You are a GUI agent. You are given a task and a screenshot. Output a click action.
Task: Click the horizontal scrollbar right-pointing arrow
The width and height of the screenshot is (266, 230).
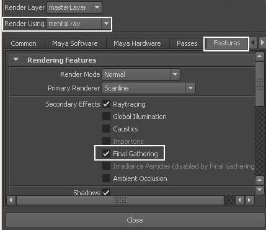point(249,200)
